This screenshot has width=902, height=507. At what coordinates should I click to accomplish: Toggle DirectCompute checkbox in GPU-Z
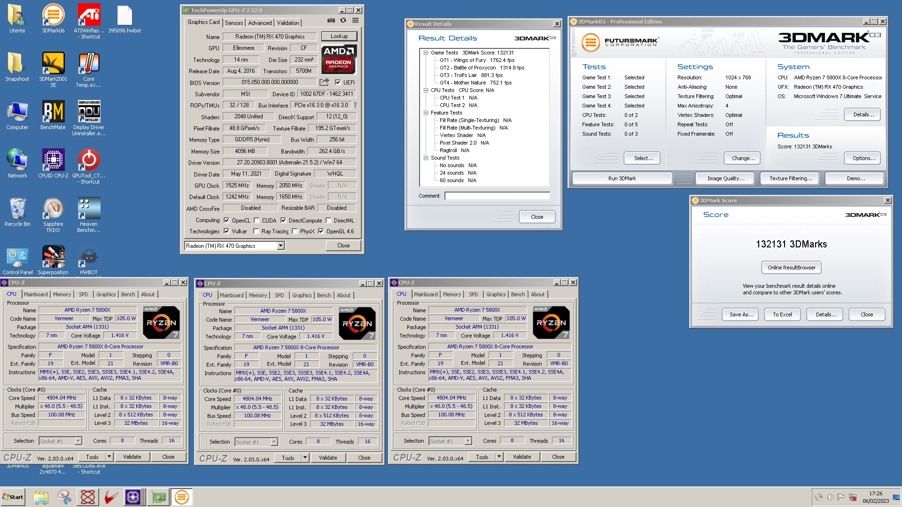pyautogui.click(x=283, y=220)
